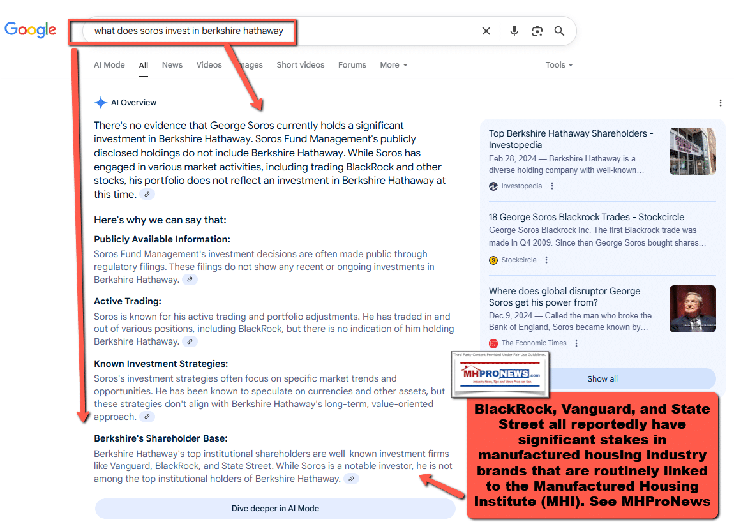
Task: Clear the search query with X icon
Action: [x=486, y=31]
